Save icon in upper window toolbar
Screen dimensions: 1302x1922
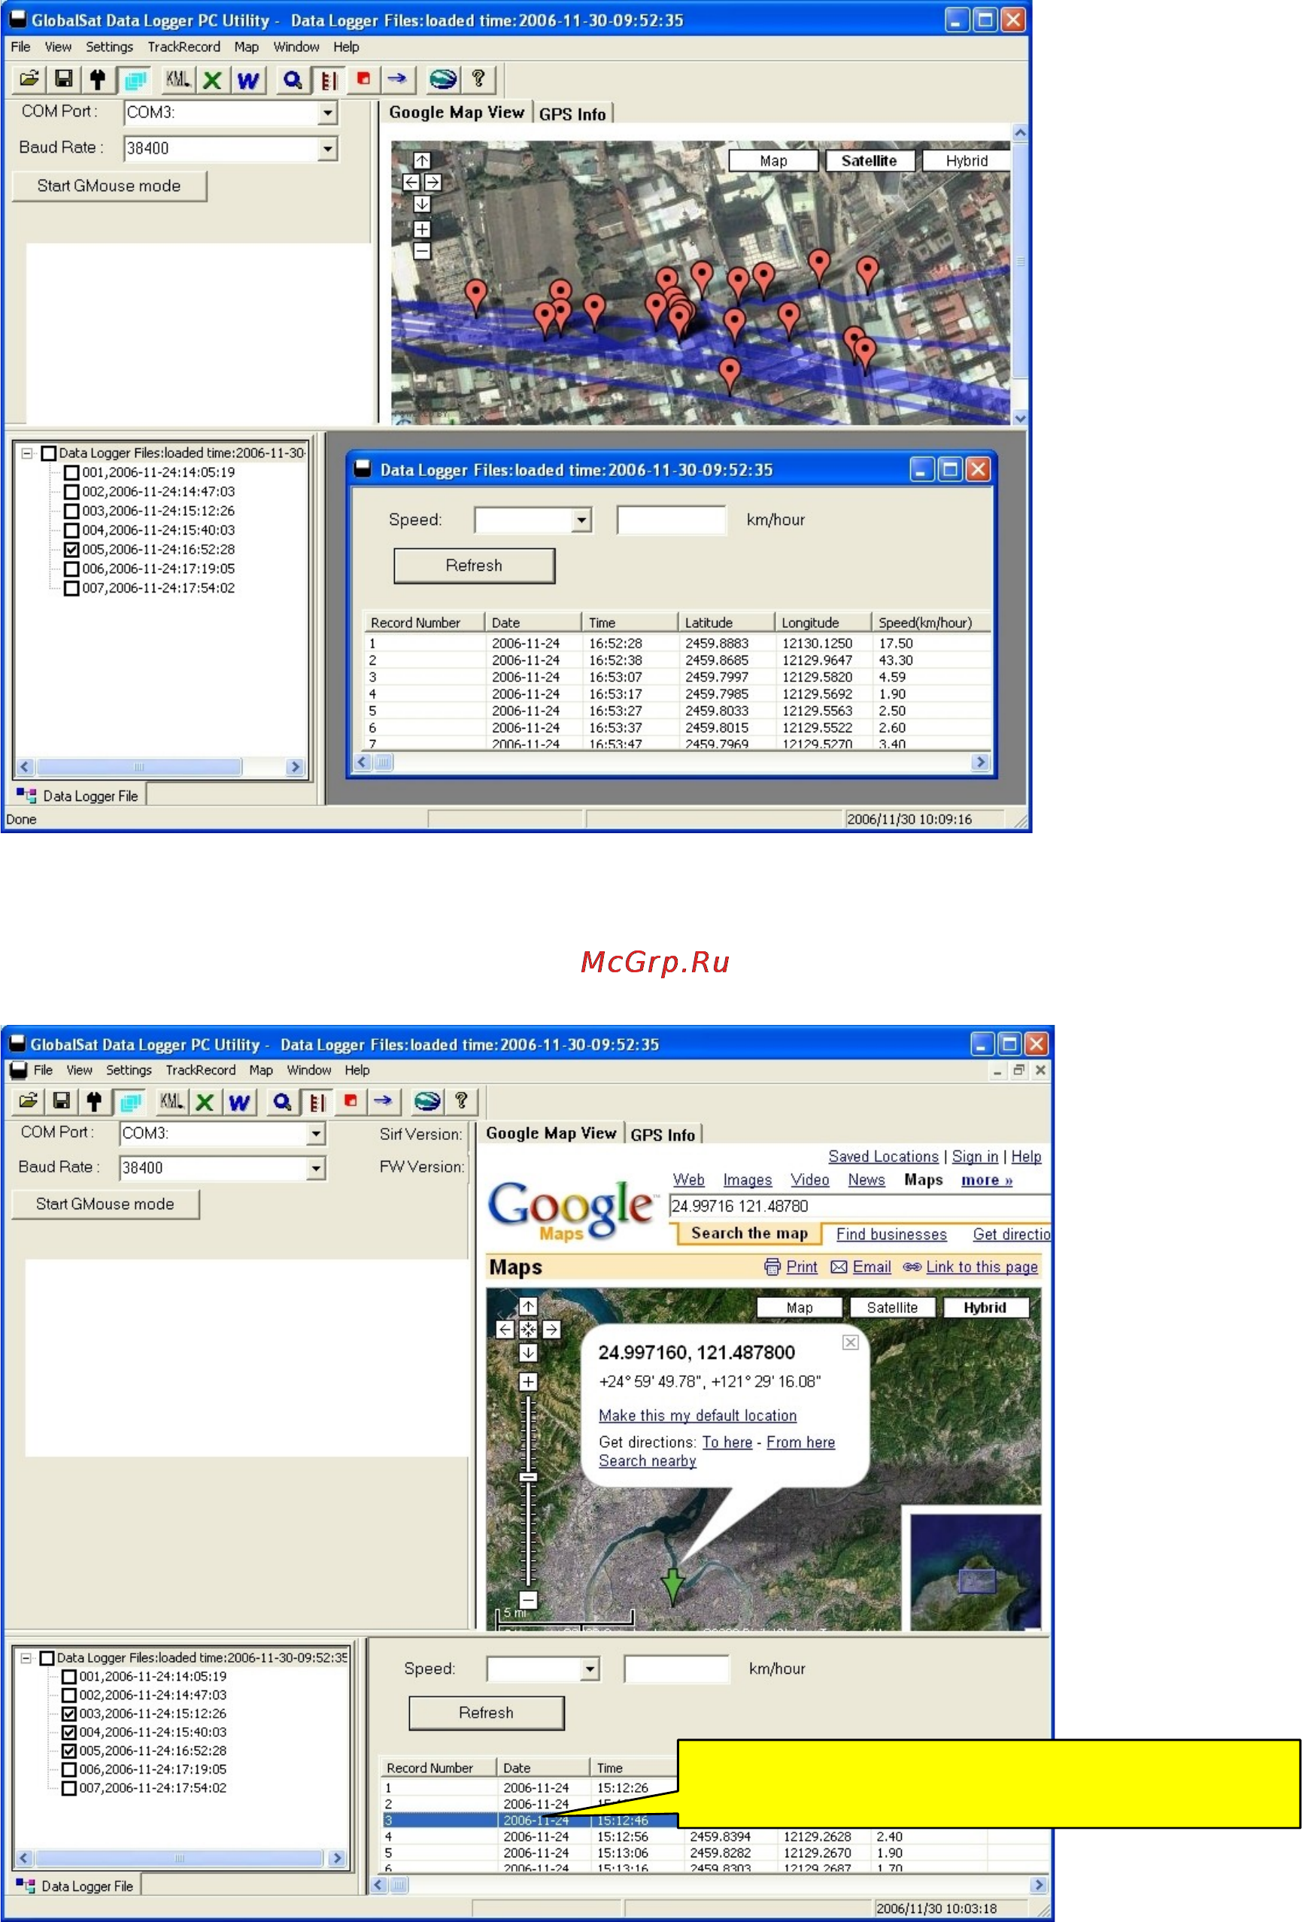(63, 80)
